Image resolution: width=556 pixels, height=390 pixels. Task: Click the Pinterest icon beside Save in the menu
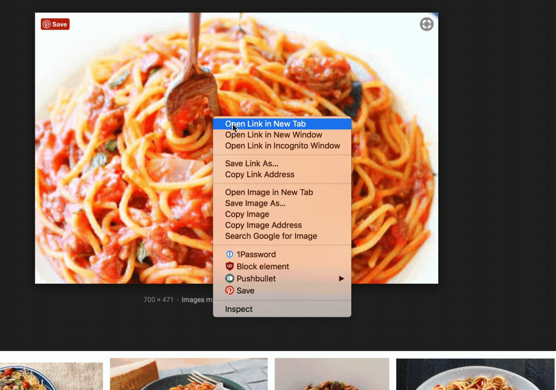(229, 291)
